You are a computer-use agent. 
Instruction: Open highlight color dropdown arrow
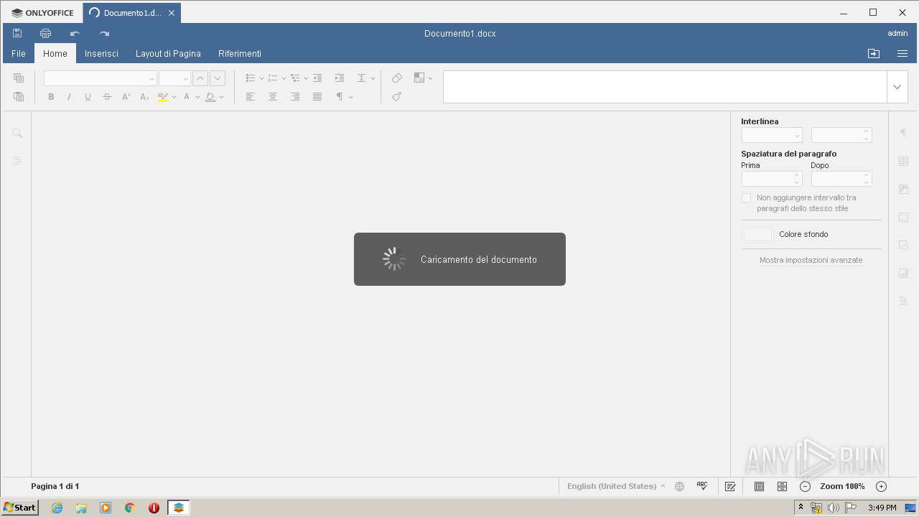pos(174,97)
